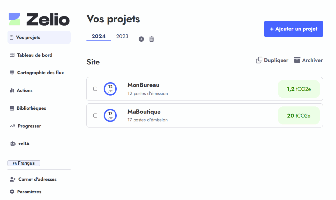Switch language via FR Français selector
The width and height of the screenshot is (336, 200).
point(24,163)
